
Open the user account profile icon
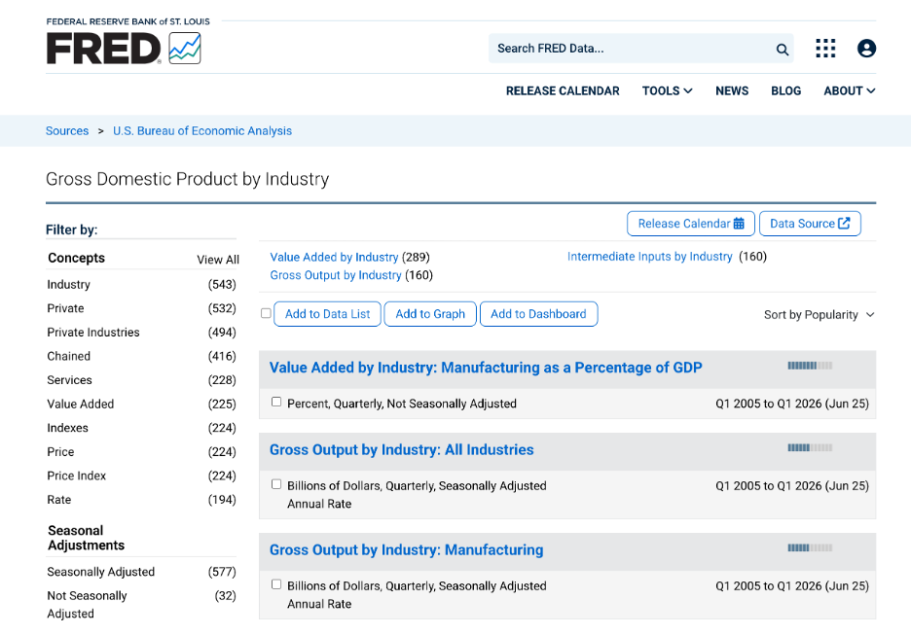click(x=866, y=49)
